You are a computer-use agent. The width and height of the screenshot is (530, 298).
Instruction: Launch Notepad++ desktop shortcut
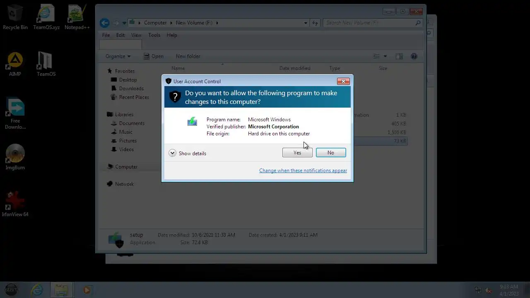(77, 17)
